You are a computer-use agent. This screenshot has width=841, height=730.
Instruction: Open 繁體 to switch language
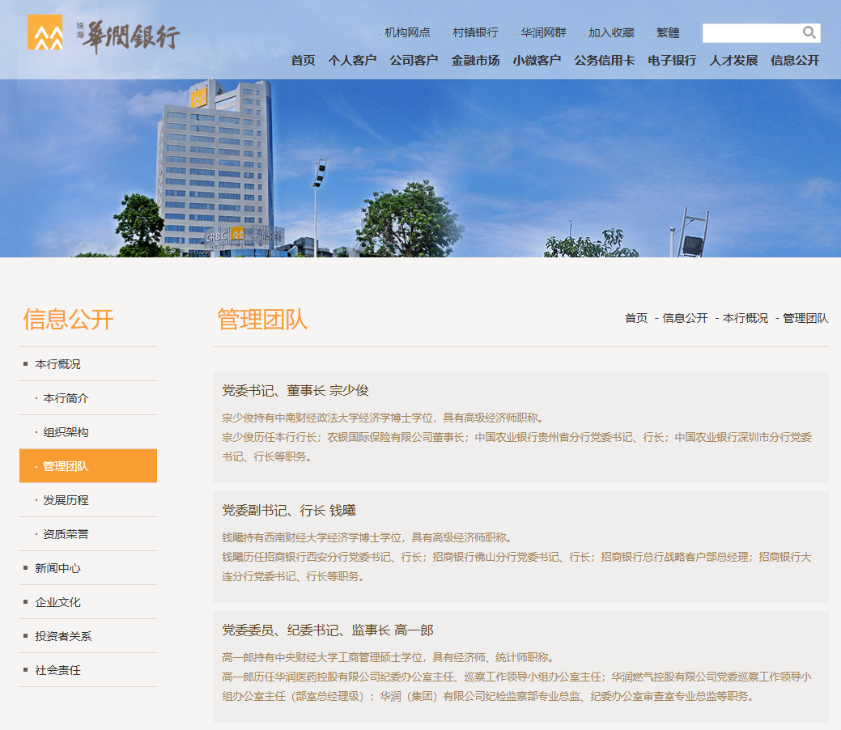point(667,32)
